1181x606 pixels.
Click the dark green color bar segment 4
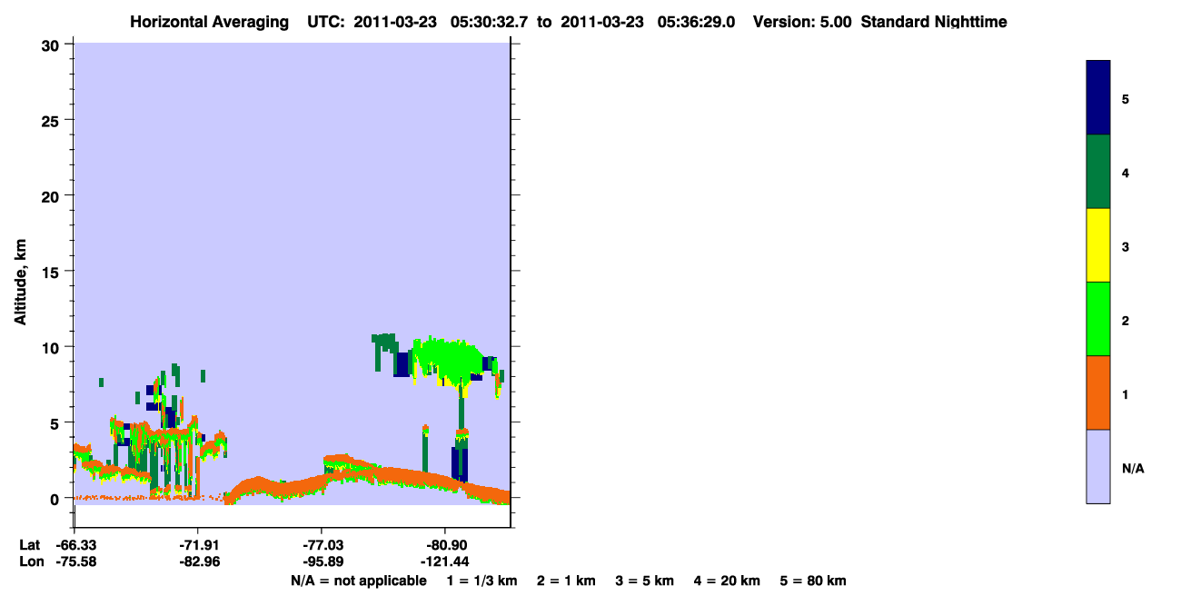(x=1098, y=172)
